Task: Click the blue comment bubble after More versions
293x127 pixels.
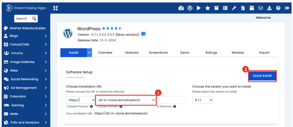Action: click(x=143, y=34)
